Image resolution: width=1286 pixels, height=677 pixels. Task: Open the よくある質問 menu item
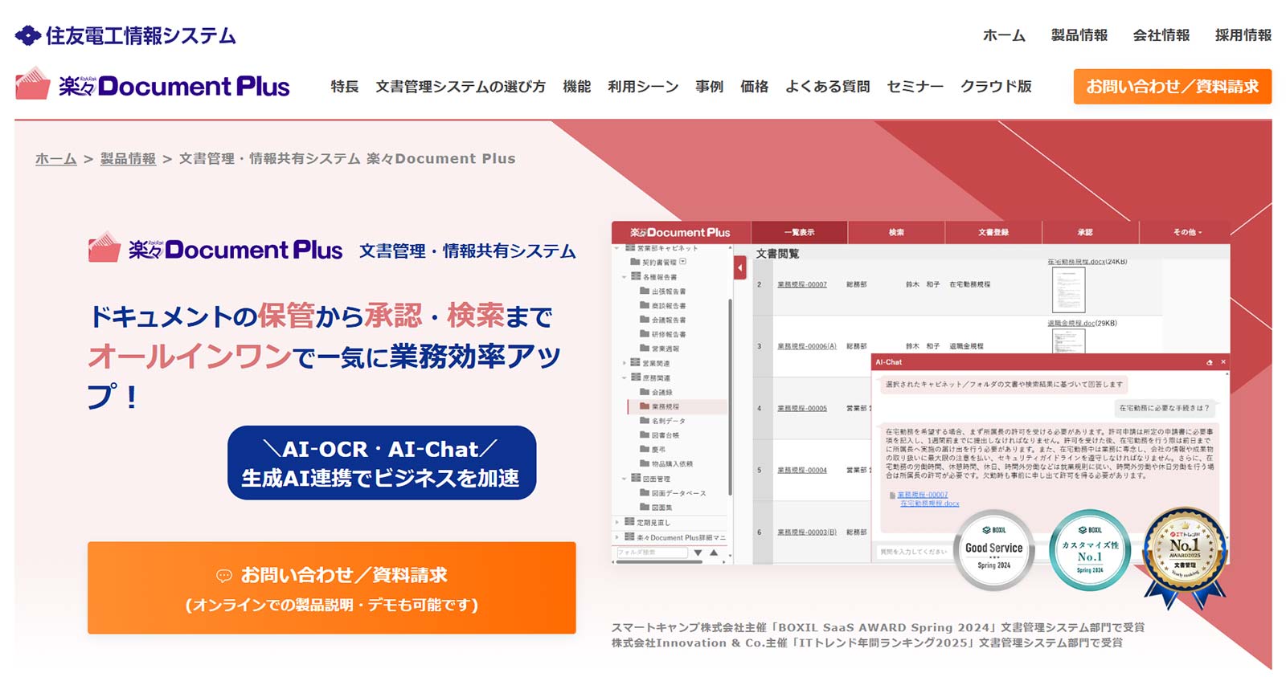(x=828, y=86)
